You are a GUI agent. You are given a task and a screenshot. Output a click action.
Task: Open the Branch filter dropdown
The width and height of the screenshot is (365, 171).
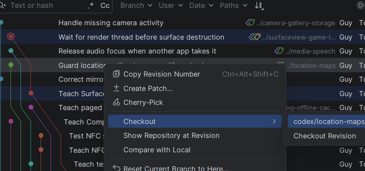pyautogui.click(x=136, y=5)
